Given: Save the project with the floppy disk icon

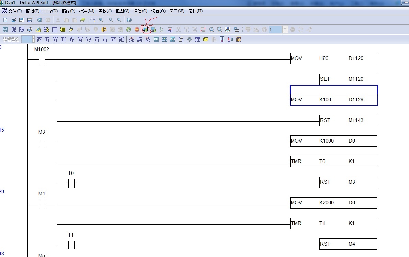Looking at the screenshot, I should [21, 20].
